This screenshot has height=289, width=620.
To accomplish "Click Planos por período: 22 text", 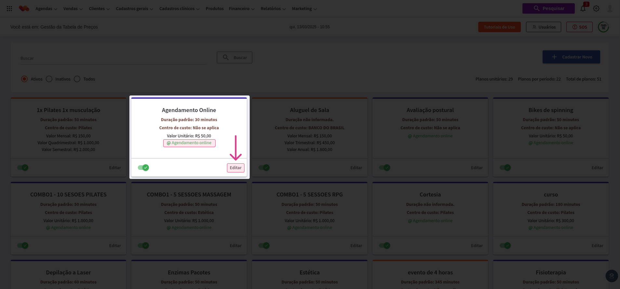I will pyautogui.click(x=539, y=79).
